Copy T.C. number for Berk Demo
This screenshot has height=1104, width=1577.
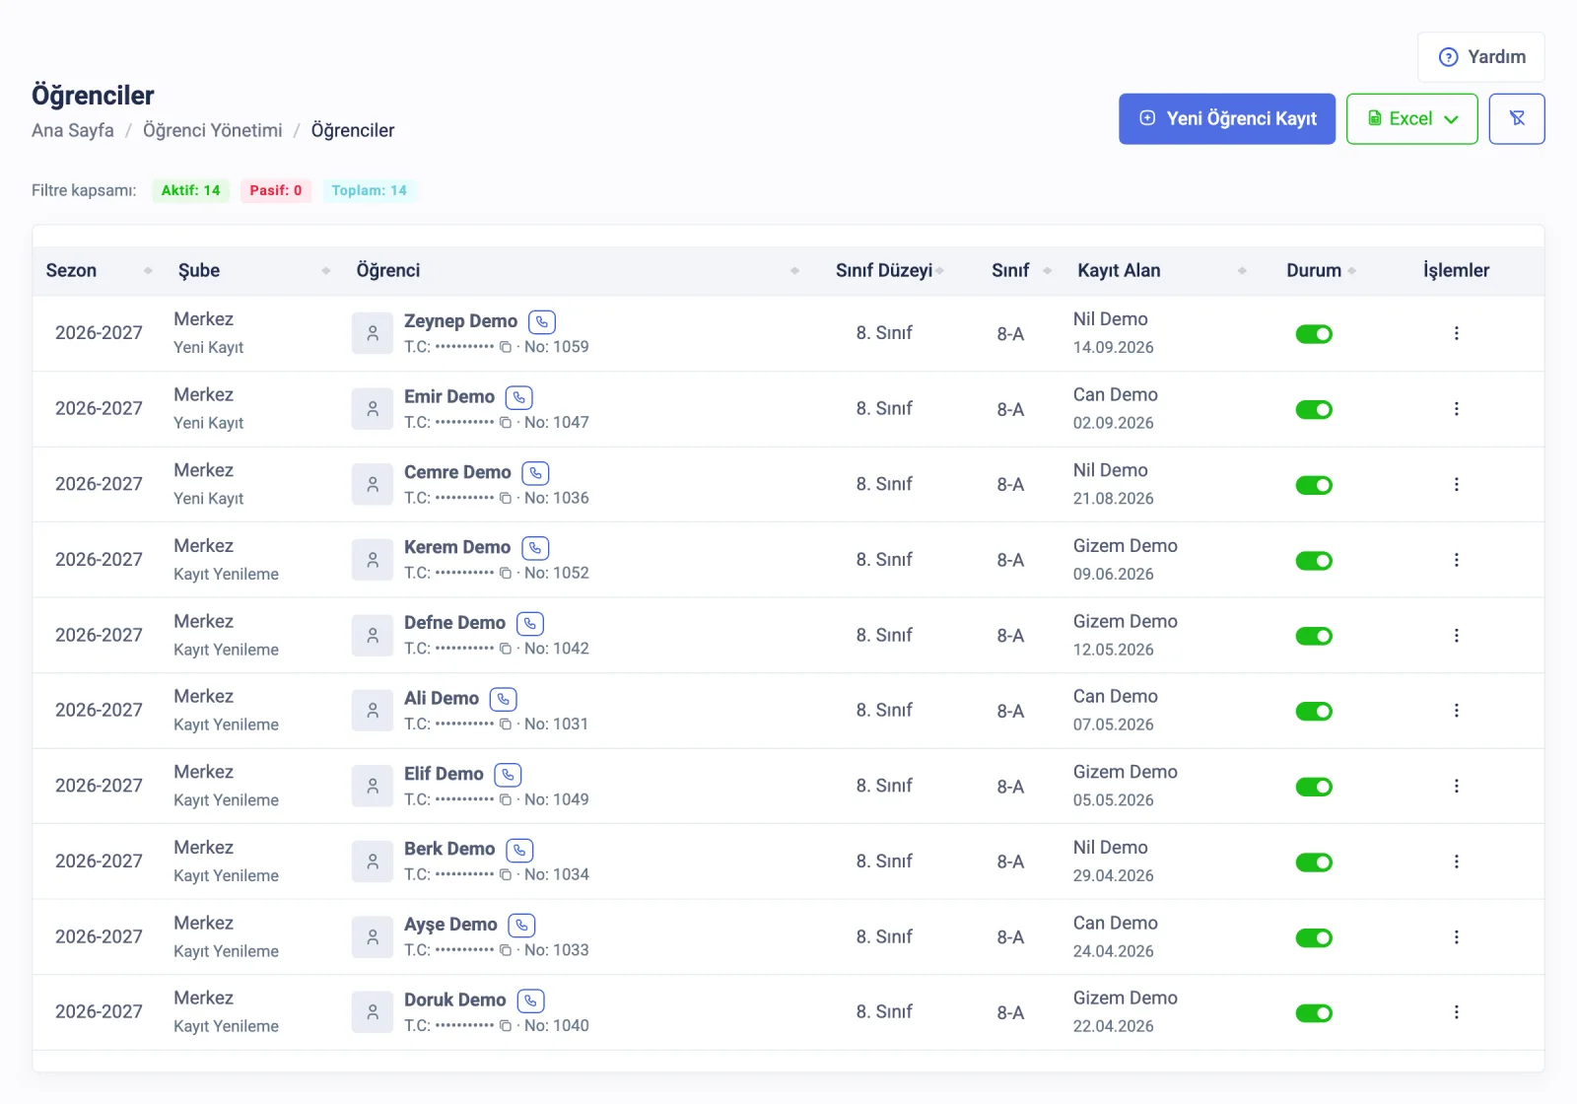[x=506, y=875]
